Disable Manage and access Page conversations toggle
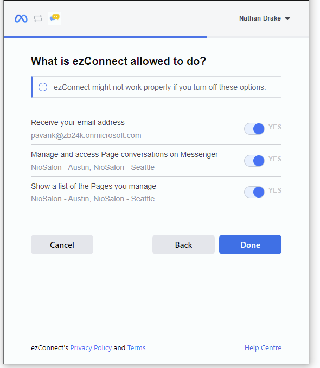Image resolution: width=320 pixels, height=368 pixels. tap(254, 161)
